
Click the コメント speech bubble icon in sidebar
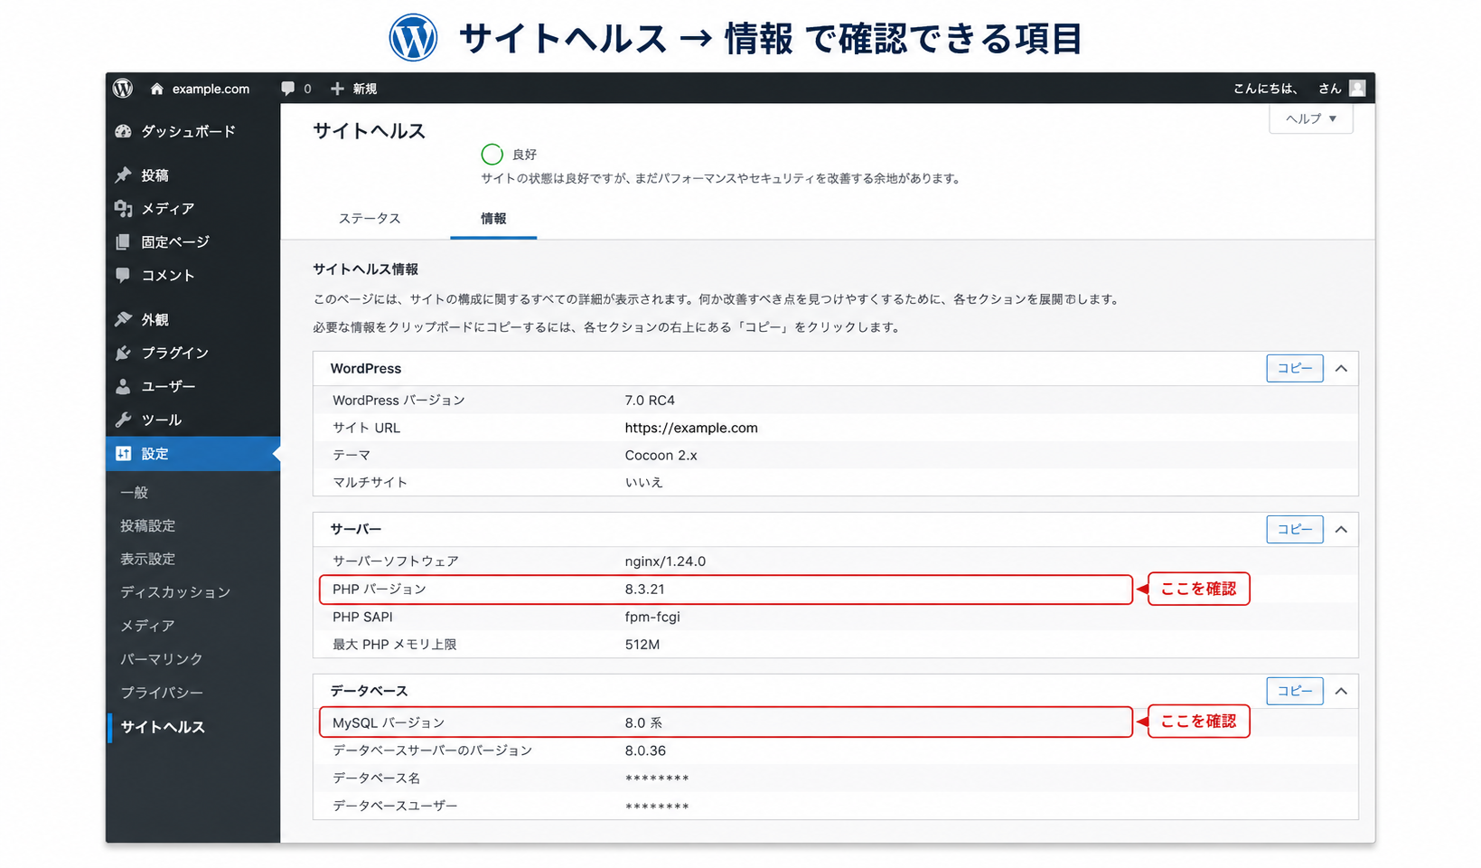(124, 275)
